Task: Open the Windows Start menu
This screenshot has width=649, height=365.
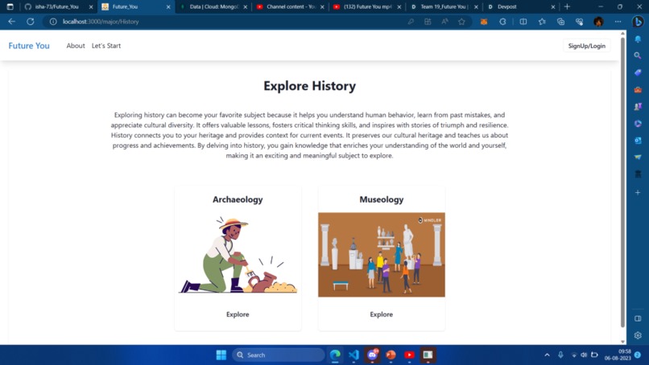Action: (x=221, y=355)
